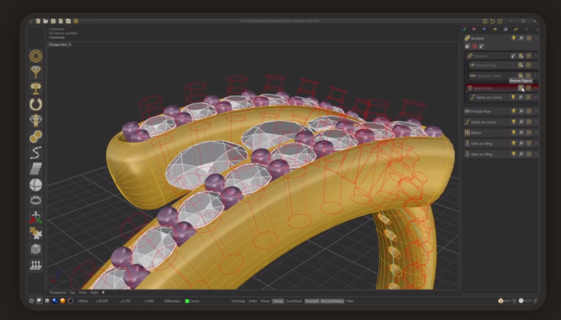Image resolution: width=561 pixels, height=320 pixels.
Task: Toggle Grid Snap in status bar
Action: click(x=238, y=301)
